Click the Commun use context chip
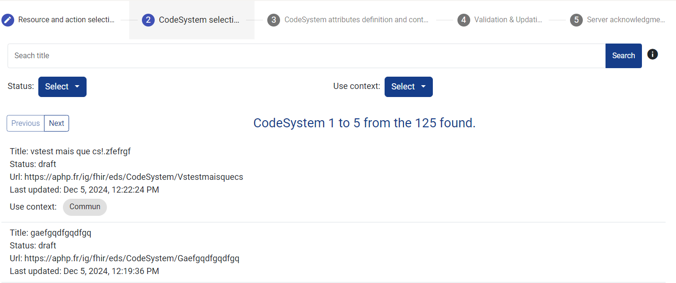 [x=85, y=207]
